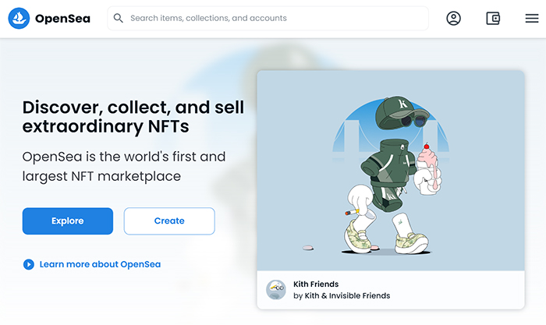Screen dimensions: 546x325
Task: Open Learn more about OpenSea link
Action: (100, 264)
